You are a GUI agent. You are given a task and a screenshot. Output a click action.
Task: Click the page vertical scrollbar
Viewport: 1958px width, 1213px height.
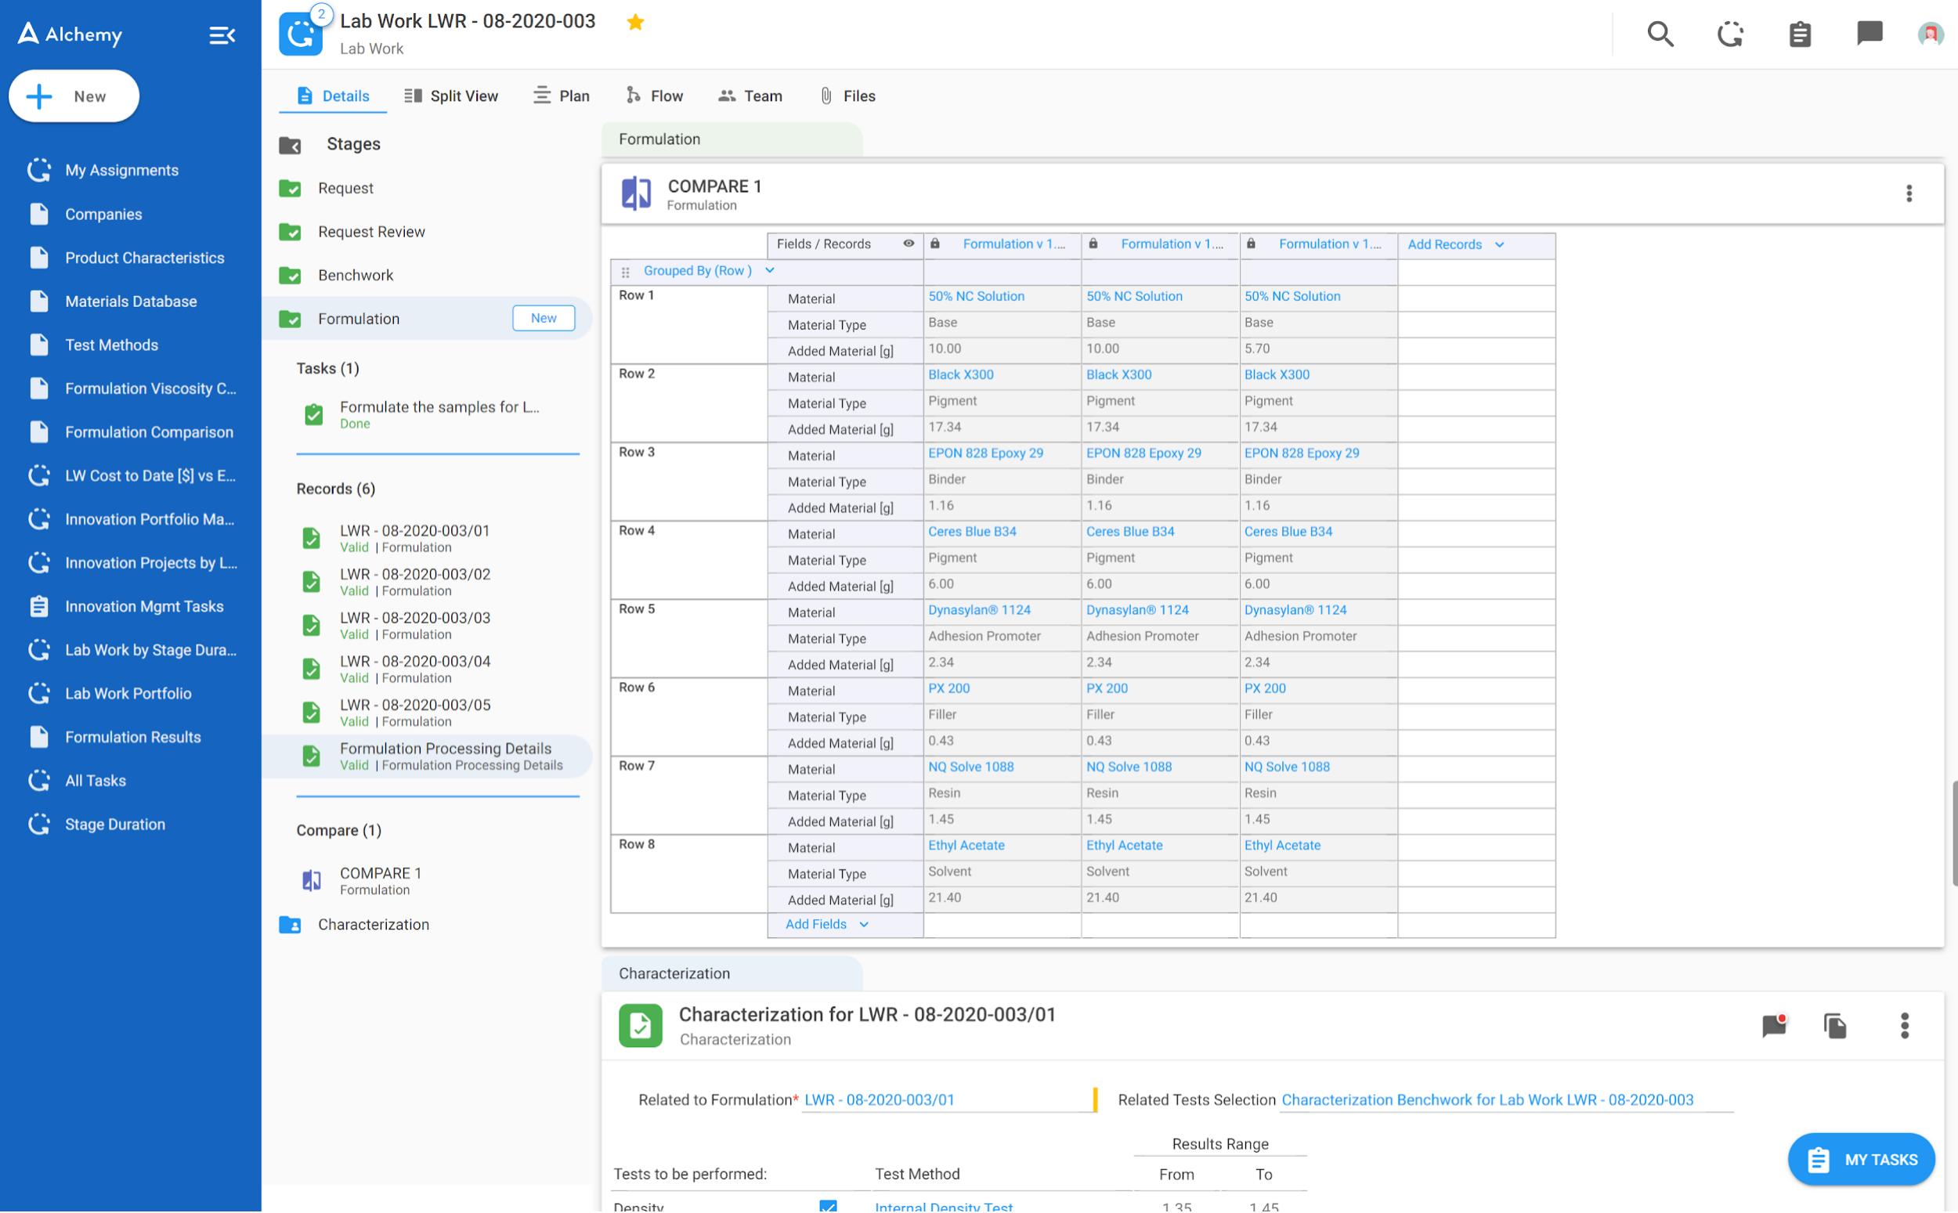(1954, 832)
